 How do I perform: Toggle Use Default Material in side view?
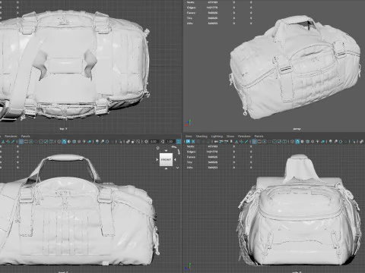(302, 142)
